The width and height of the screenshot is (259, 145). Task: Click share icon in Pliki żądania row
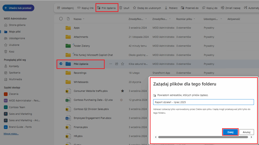117,64
